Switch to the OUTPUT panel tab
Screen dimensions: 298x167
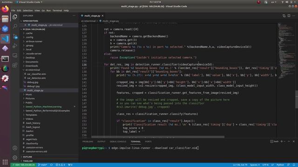tap(102, 141)
